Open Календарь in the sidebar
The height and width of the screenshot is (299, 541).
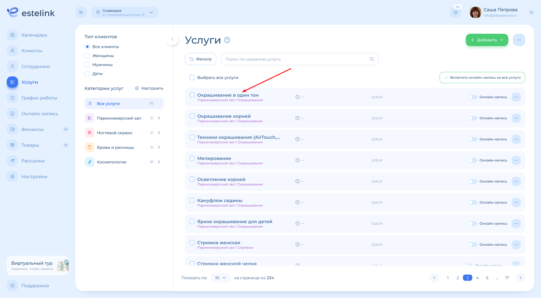coord(34,35)
